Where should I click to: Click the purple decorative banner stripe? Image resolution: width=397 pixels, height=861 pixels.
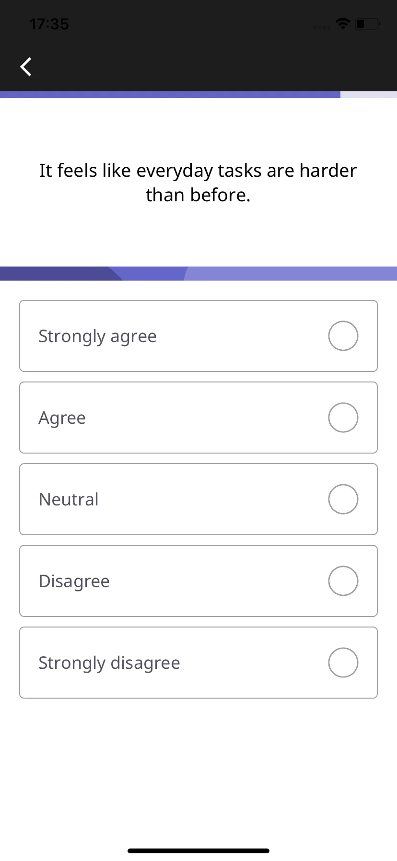(198, 273)
